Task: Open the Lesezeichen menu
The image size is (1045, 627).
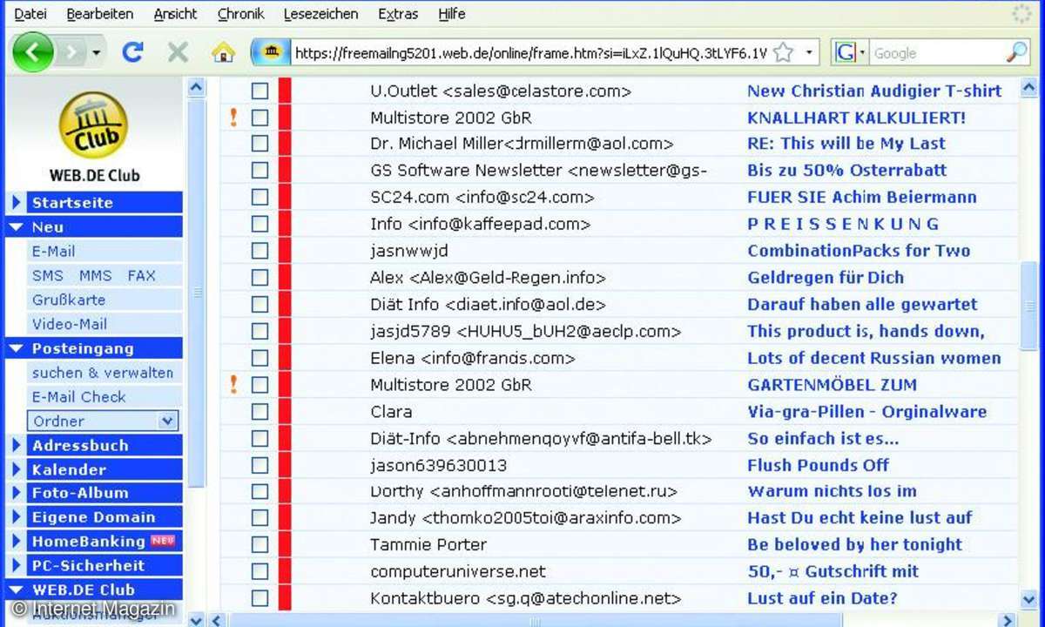Action: [320, 14]
